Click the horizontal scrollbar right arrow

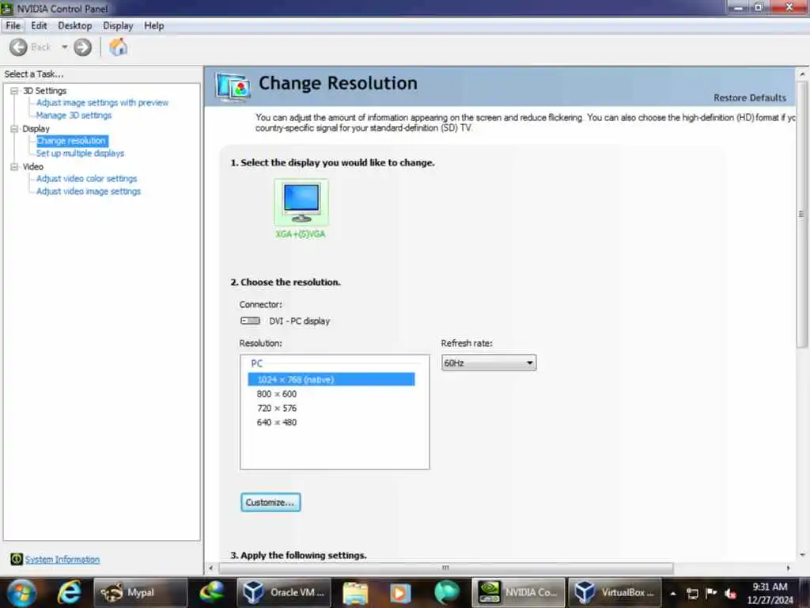789,568
